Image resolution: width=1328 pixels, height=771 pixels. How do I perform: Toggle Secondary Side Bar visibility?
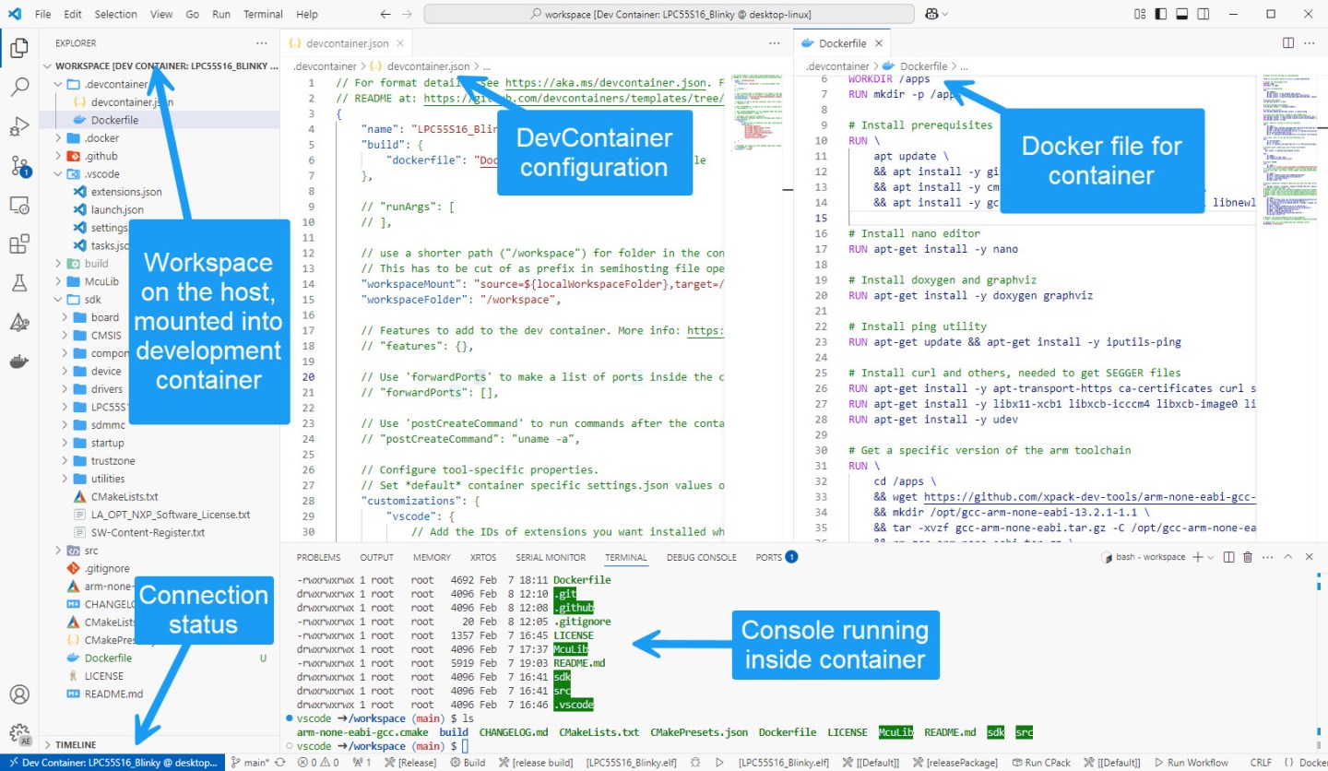pyautogui.click(x=1204, y=14)
